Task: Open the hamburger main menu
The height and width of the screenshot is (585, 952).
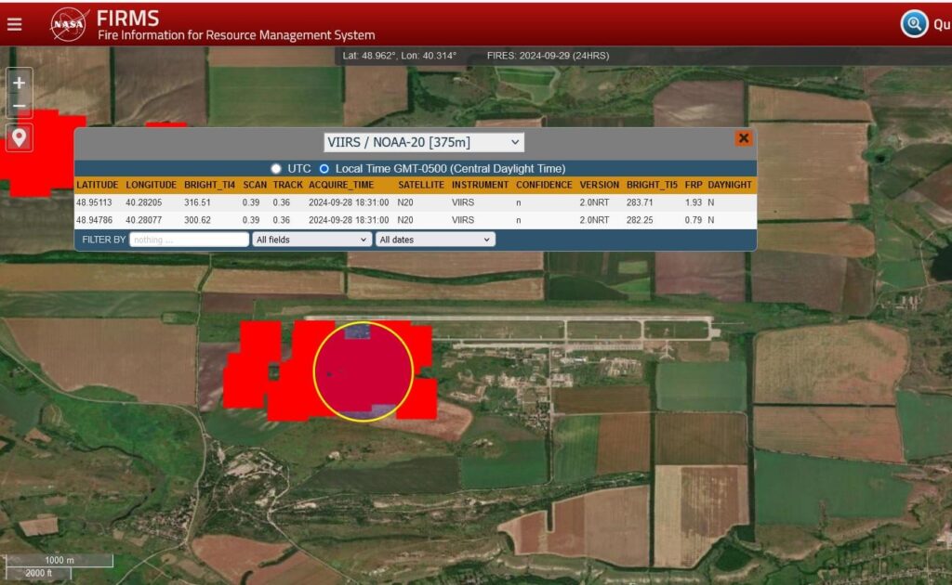Action: pyautogui.click(x=15, y=24)
